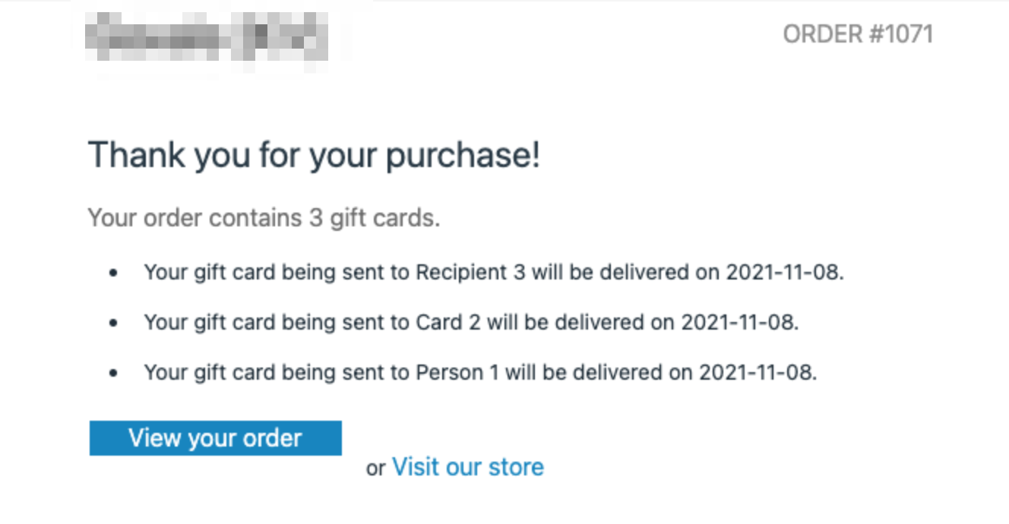The width and height of the screenshot is (1009, 524).
Task: Click the name Recipient 3 in the list
Action: coord(470,272)
